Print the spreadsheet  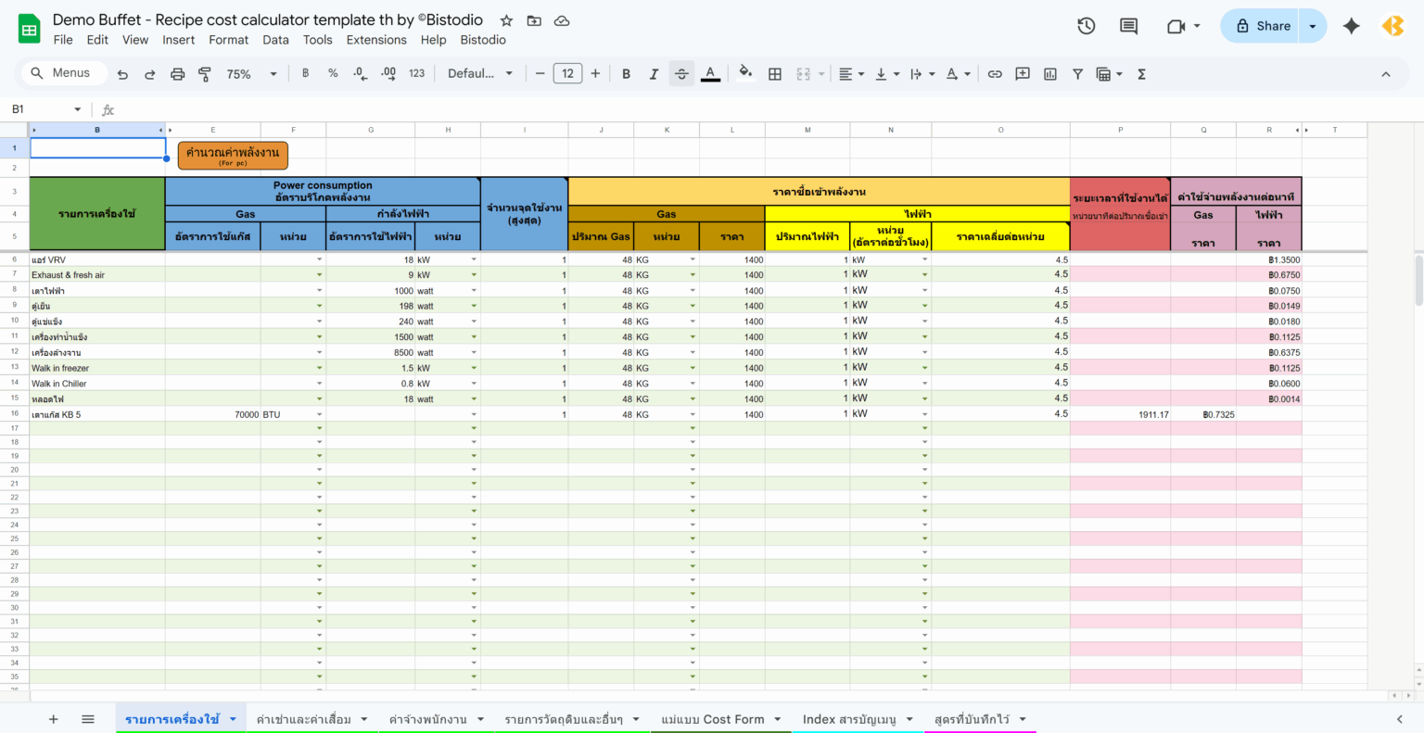(177, 74)
